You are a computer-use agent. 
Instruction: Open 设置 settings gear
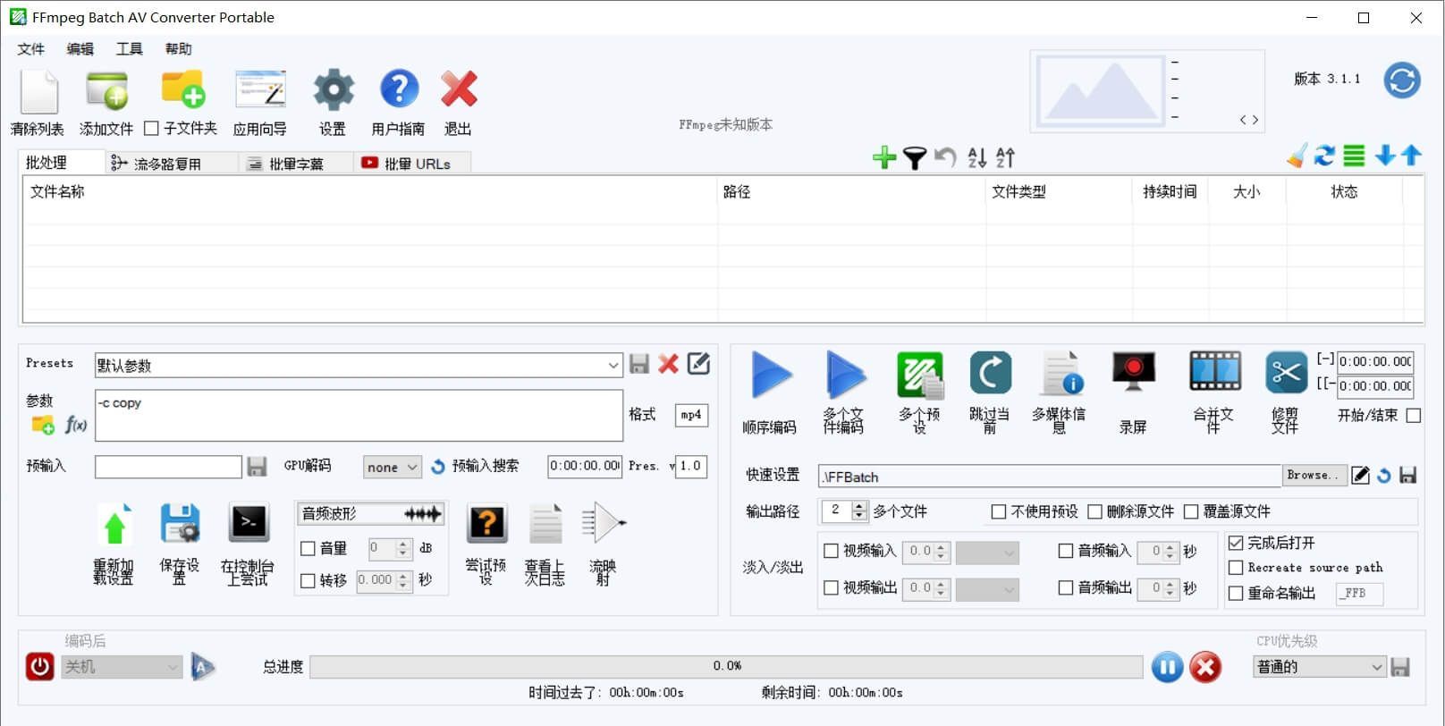(334, 90)
